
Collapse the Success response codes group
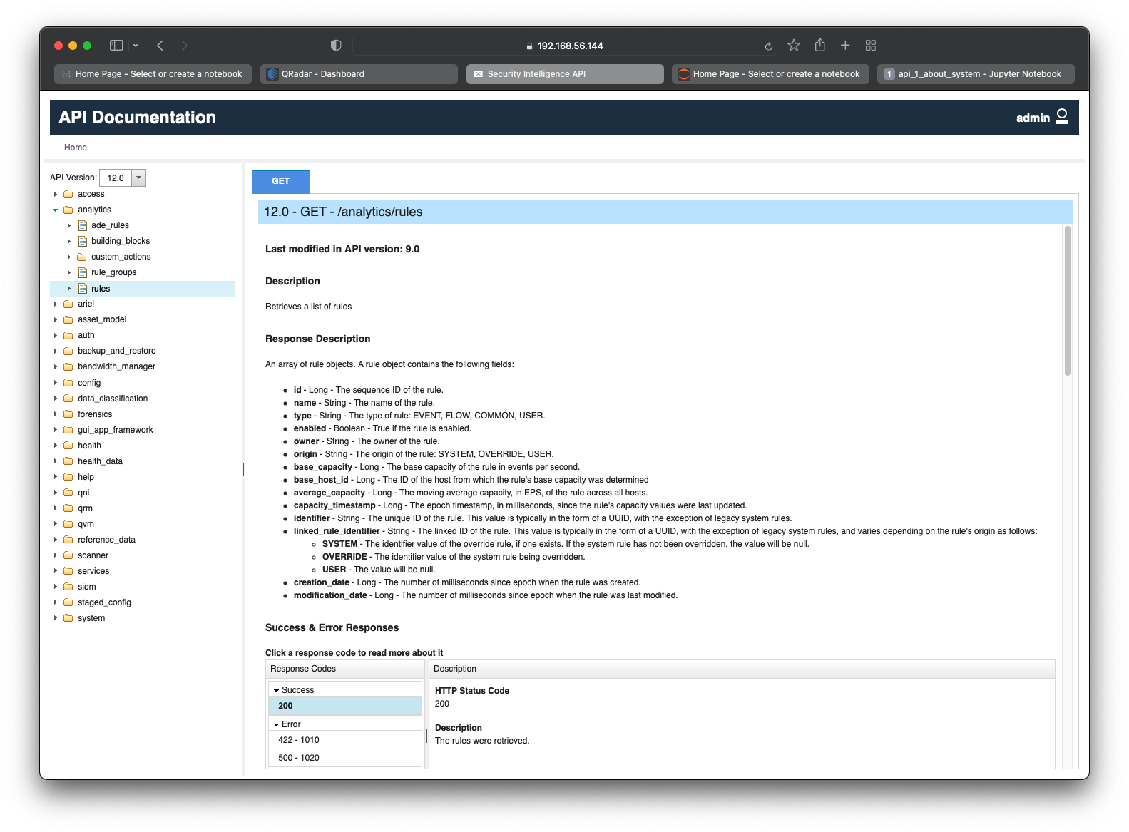point(277,690)
